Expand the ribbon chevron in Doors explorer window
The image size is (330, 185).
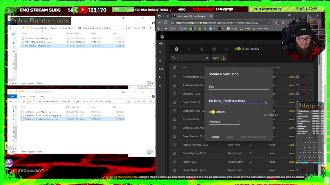click(150, 96)
